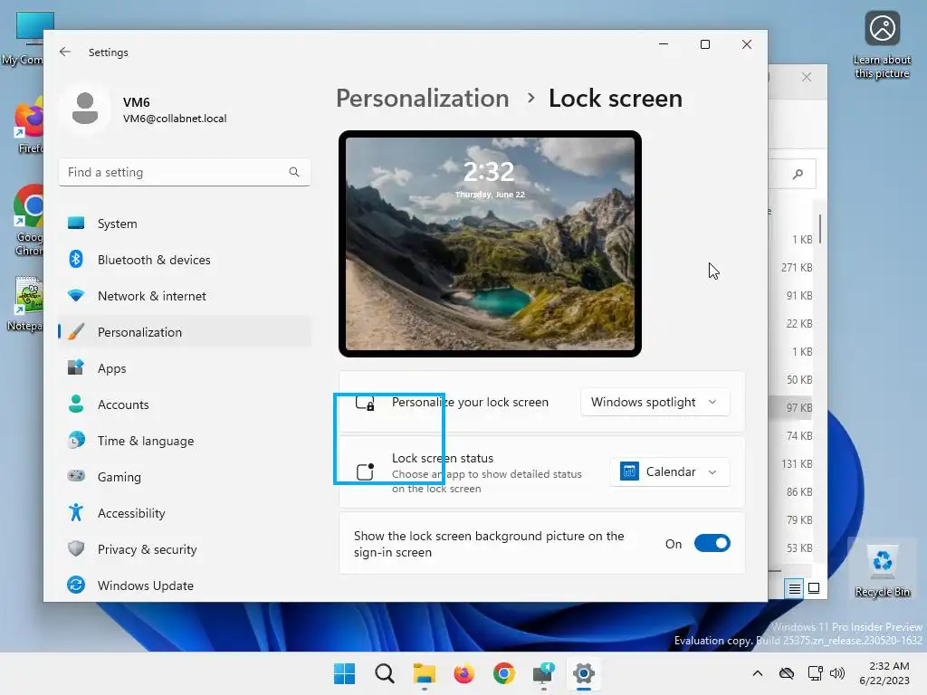This screenshot has height=695, width=927.
Task: Click the Personalize your lock screen icon
Action: point(365,403)
